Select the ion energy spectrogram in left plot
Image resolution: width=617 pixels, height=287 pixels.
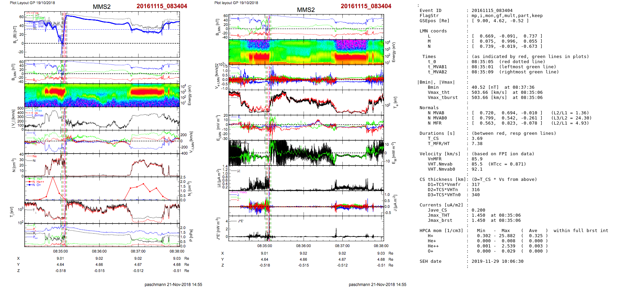point(102,95)
